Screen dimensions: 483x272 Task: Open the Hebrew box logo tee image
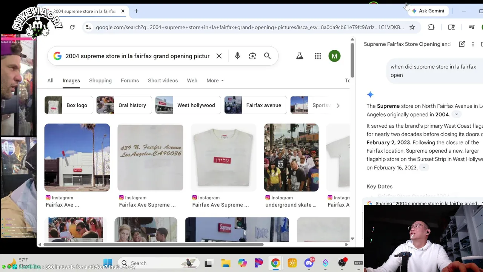pyautogui.click(x=223, y=157)
